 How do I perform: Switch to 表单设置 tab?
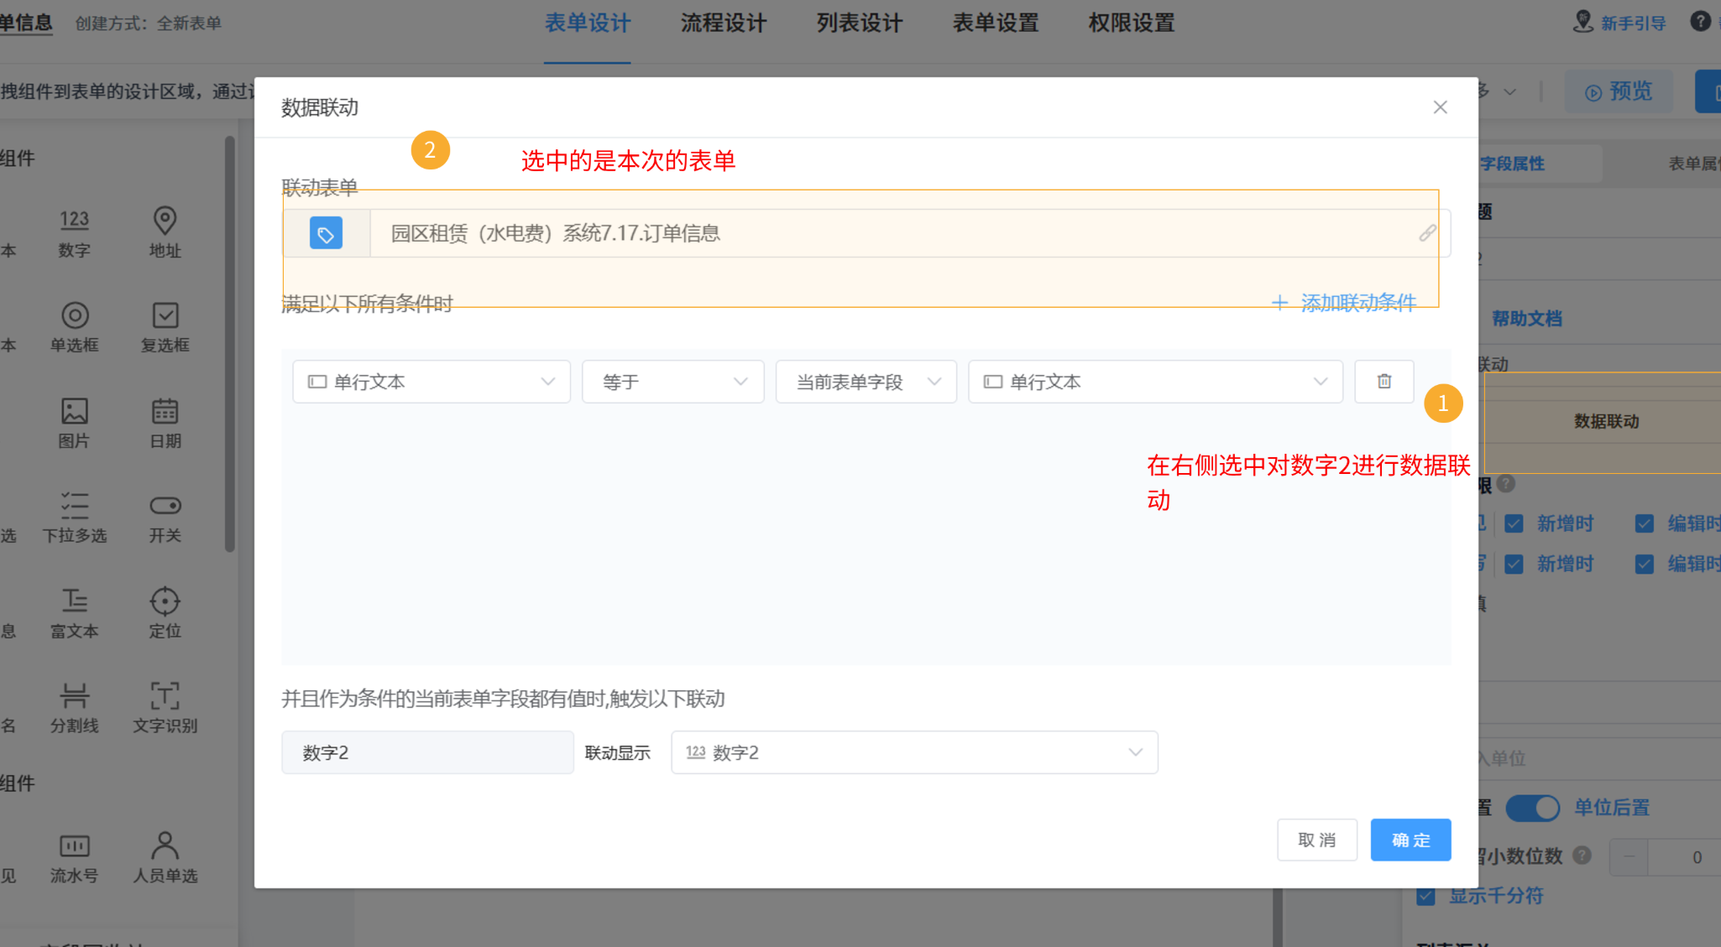pos(996,23)
